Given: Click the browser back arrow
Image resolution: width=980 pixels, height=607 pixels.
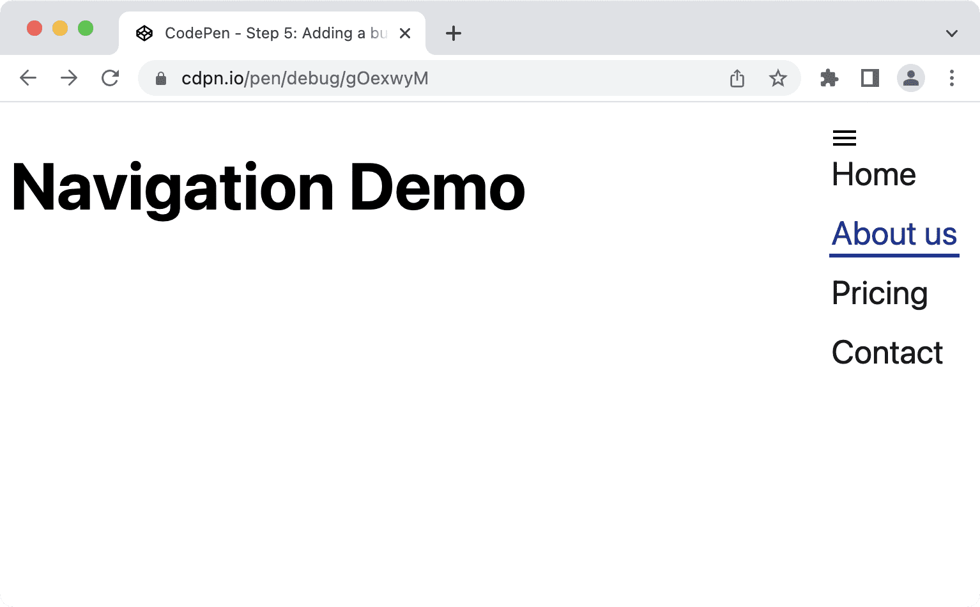Looking at the screenshot, I should click(28, 78).
